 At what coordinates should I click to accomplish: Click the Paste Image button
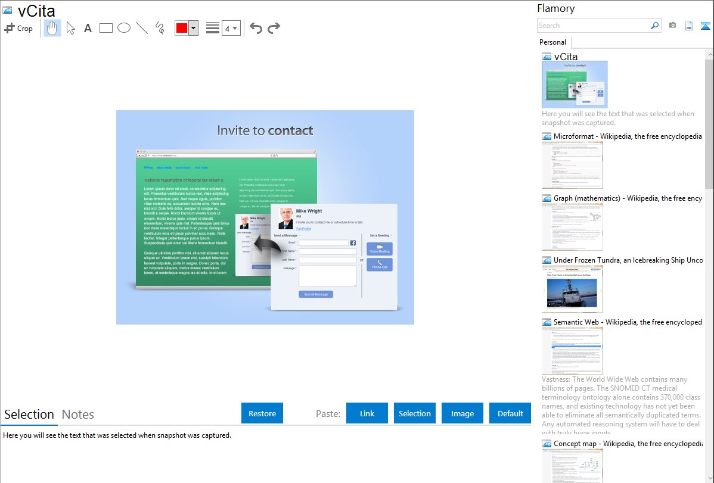point(462,413)
